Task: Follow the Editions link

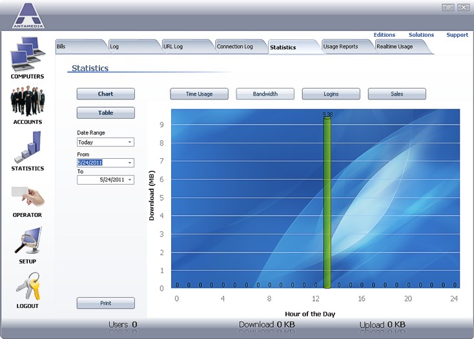Action: 384,35
